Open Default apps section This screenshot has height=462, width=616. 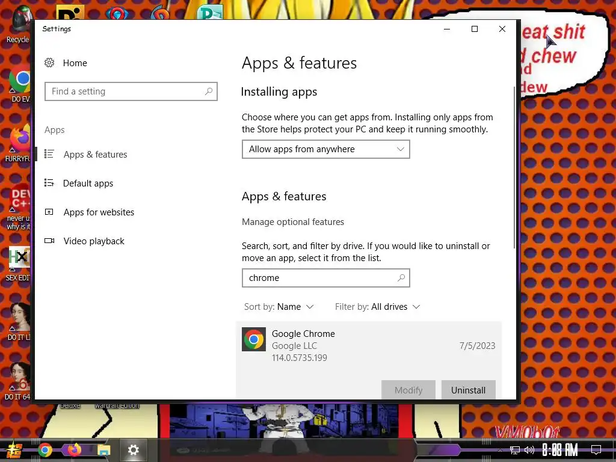pyautogui.click(x=88, y=183)
